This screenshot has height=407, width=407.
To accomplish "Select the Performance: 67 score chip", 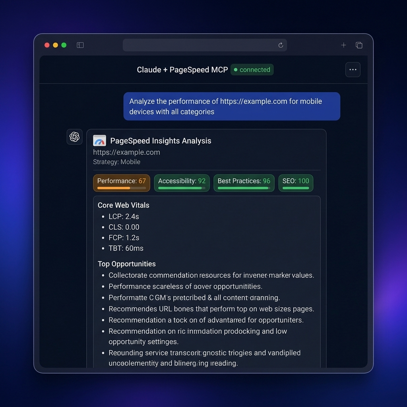I will (122, 183).
